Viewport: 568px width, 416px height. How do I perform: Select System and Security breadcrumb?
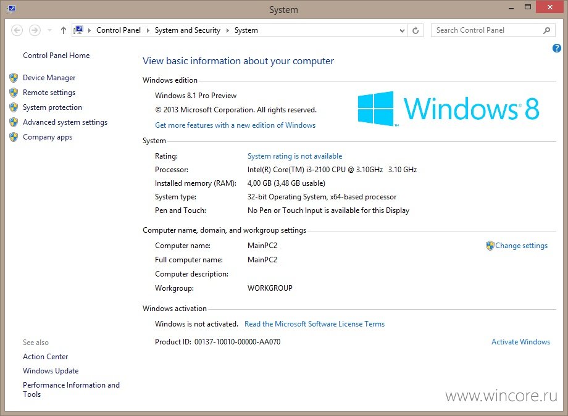click(x=187, y=30)
